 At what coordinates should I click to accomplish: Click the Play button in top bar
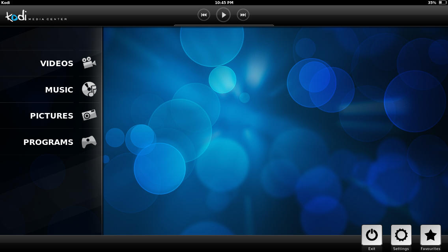click(x=224, y=15)
